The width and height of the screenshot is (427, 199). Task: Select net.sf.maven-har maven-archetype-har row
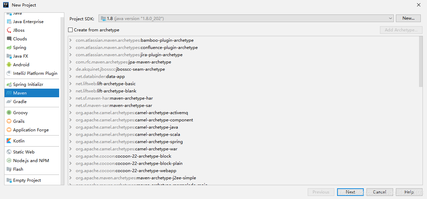pyautogui.click(x=243, y=98)
